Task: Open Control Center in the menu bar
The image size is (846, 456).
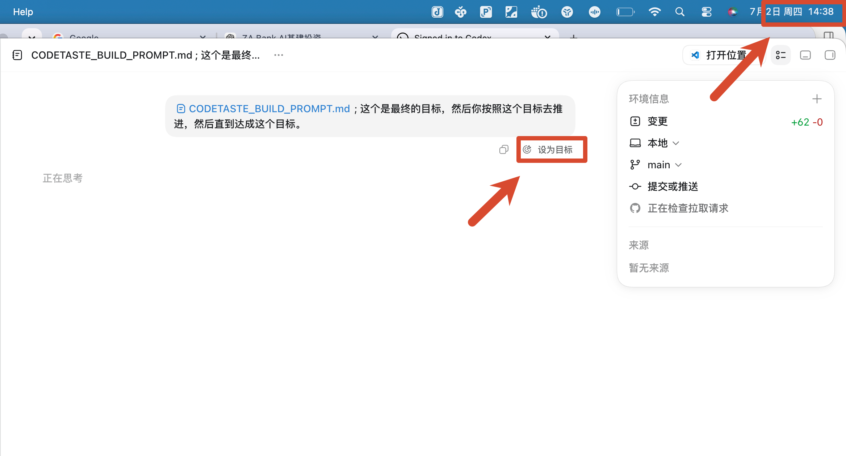Action: click(x=707, y=12)
